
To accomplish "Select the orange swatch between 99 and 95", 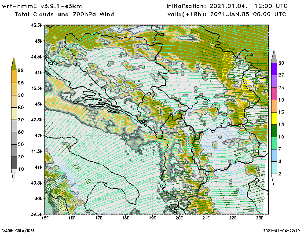I will click(14, 76).
